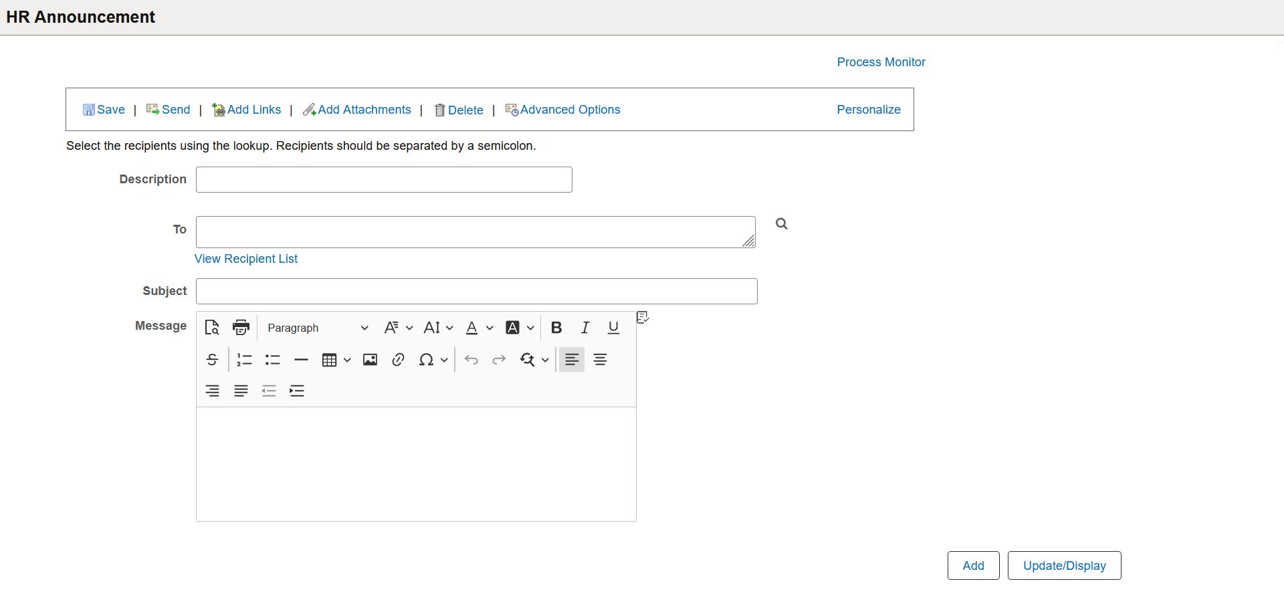The height and width of the screenshot is (614, 1284).
Task: Open the Process Monitor link
Action: coord(881,62)
